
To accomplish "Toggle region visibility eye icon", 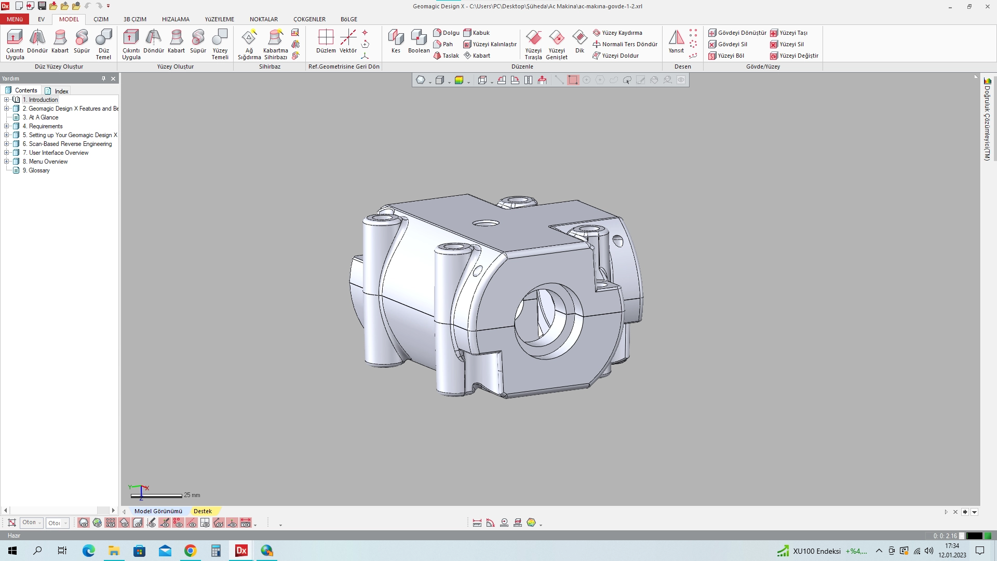I will coord(97,523).
